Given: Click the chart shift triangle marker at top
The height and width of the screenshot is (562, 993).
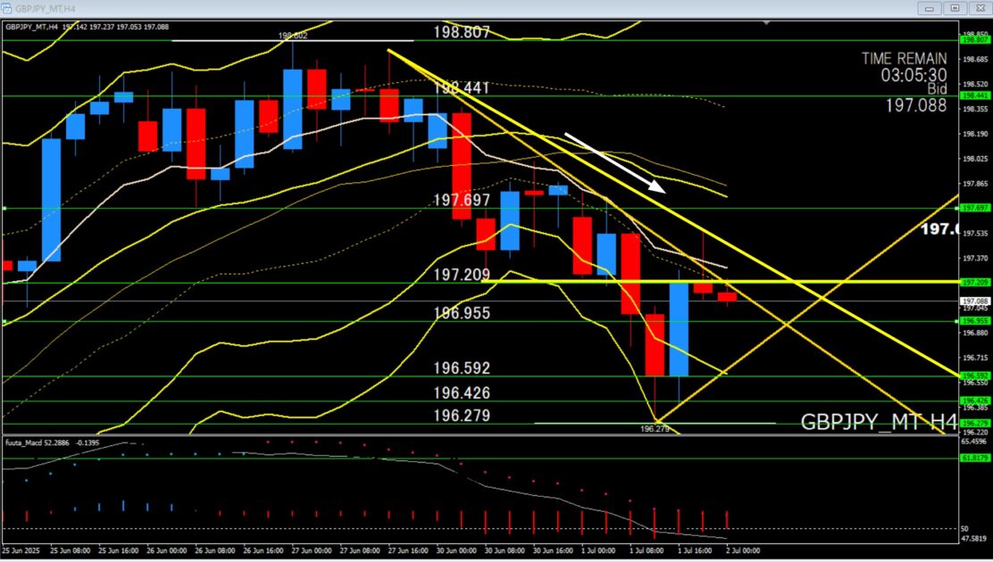Looking at the screenshot, I should coord(768,21).
